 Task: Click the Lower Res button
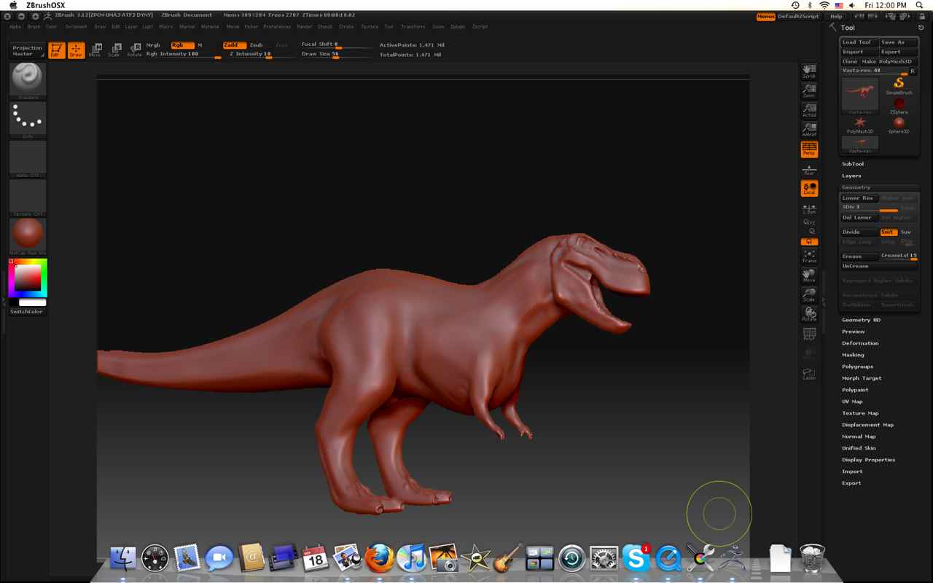859,198
